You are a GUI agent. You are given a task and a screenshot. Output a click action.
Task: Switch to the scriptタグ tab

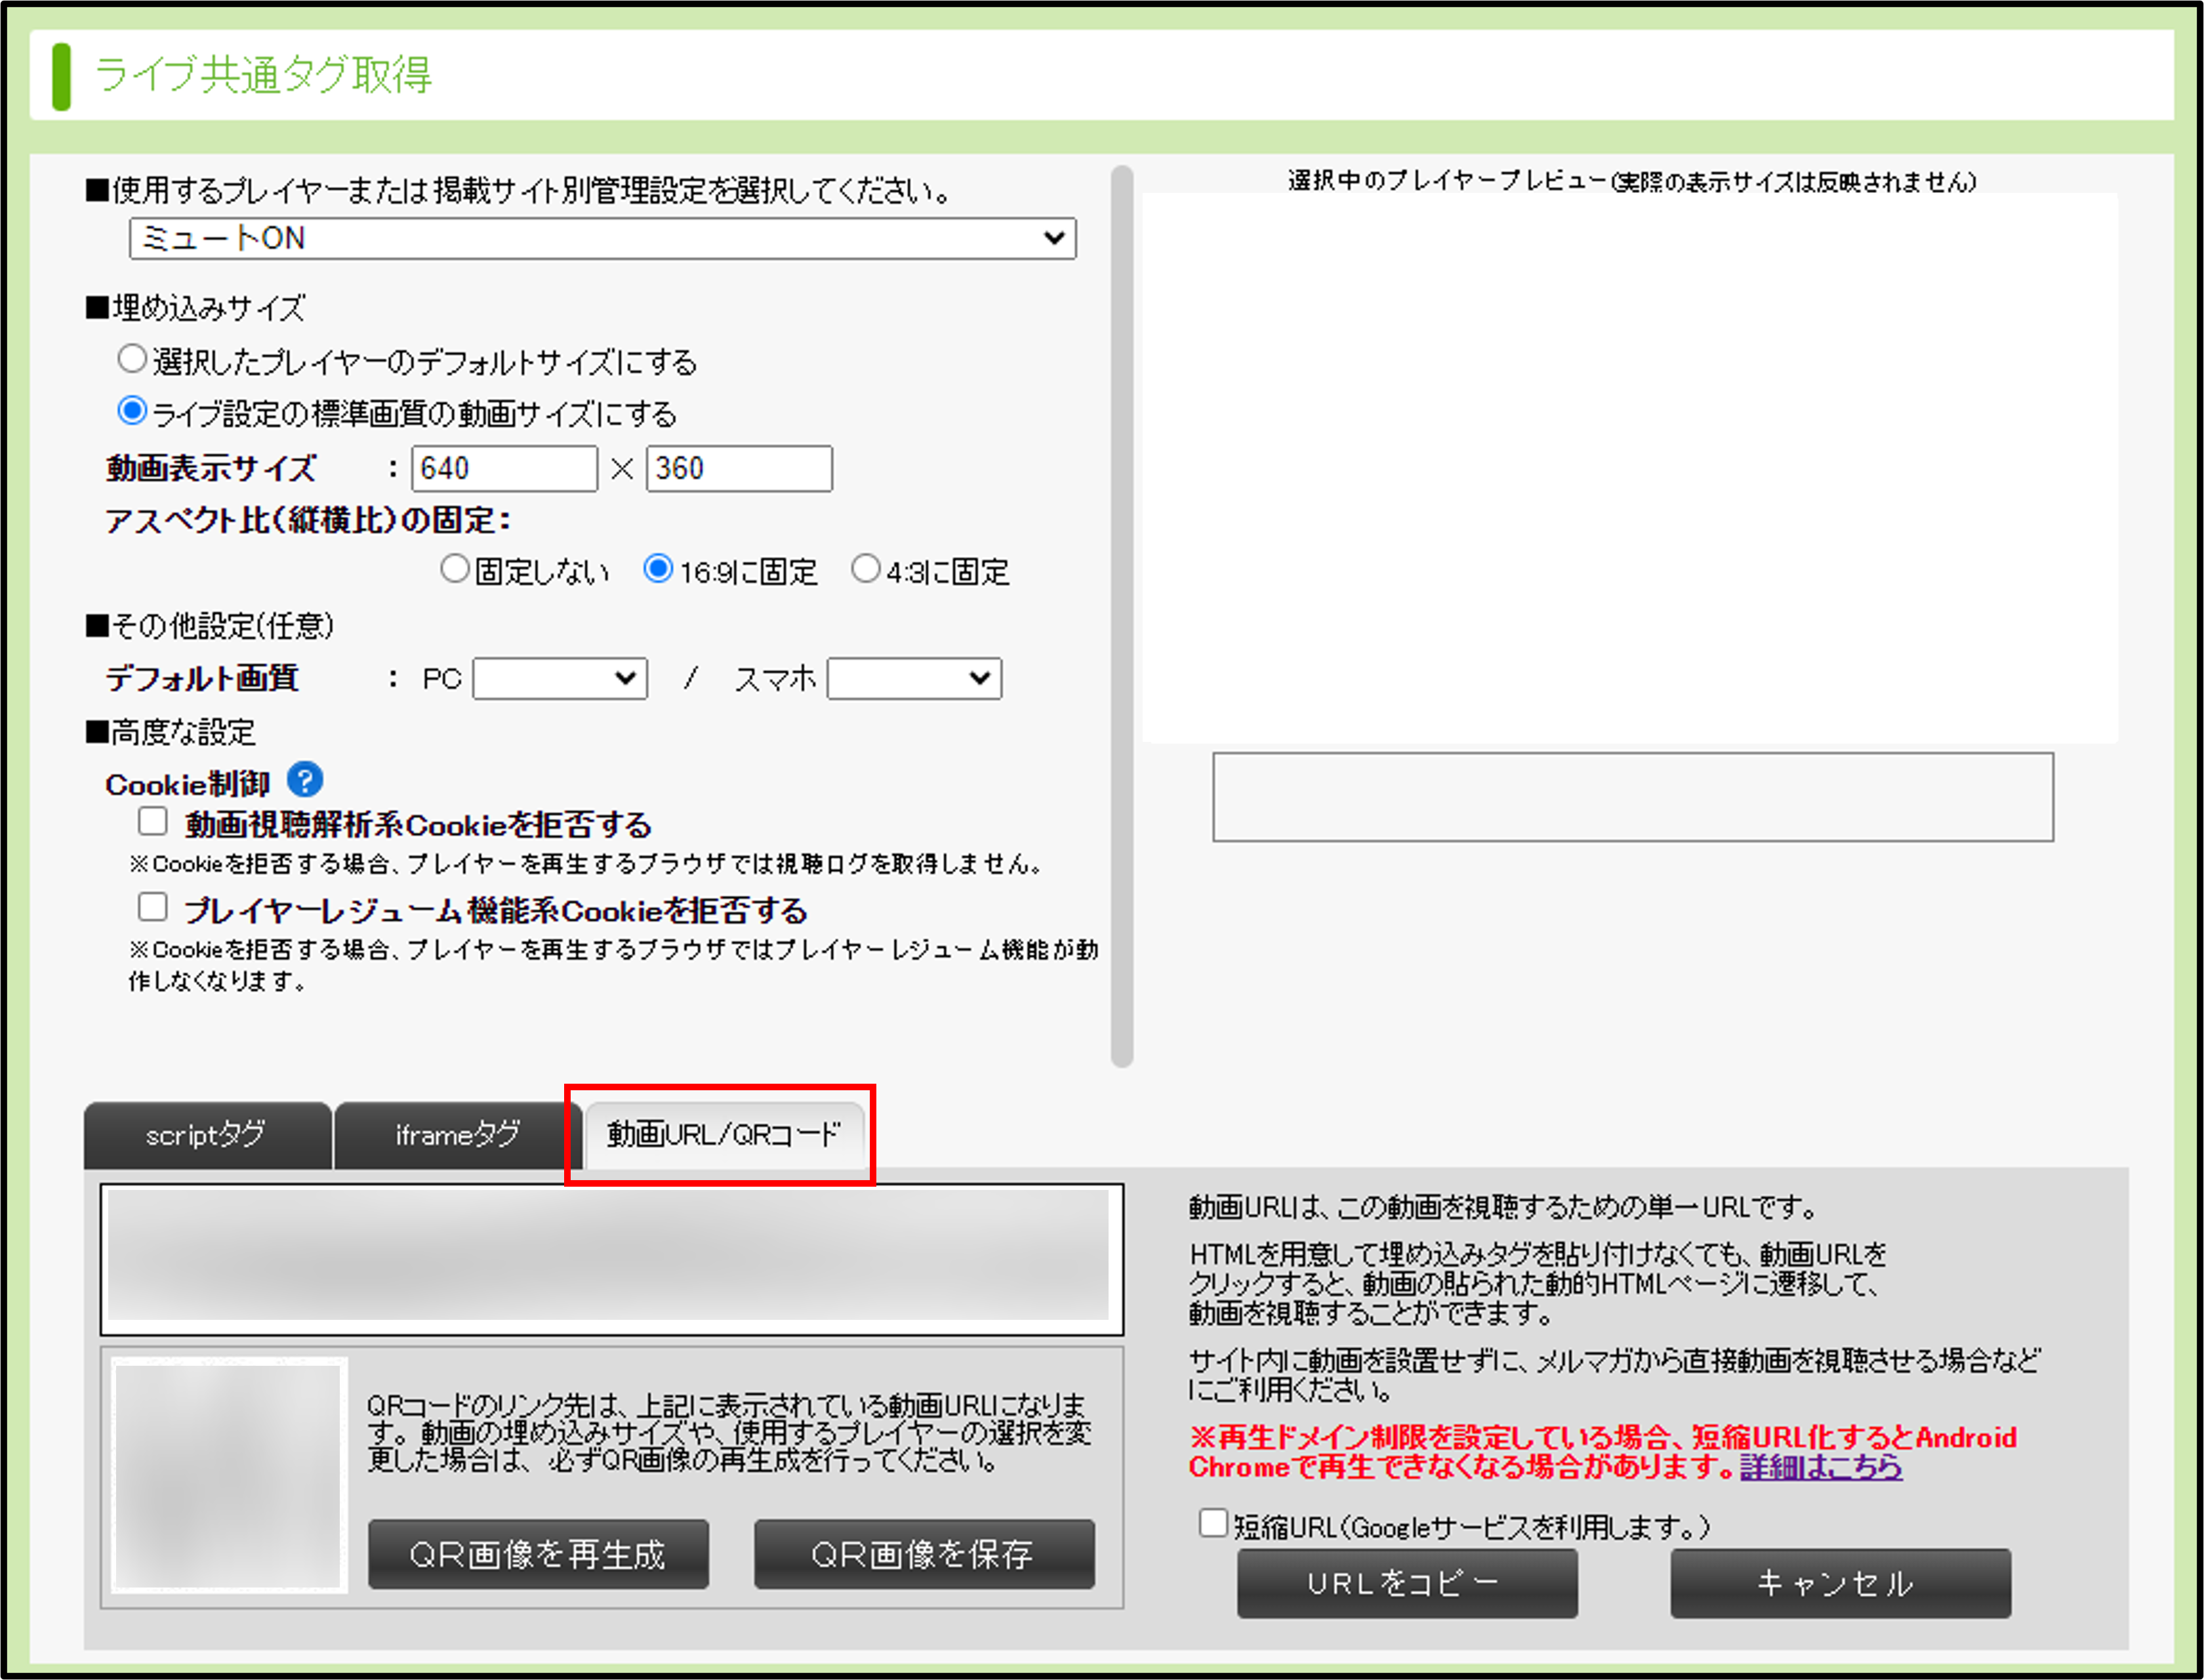207,1135
